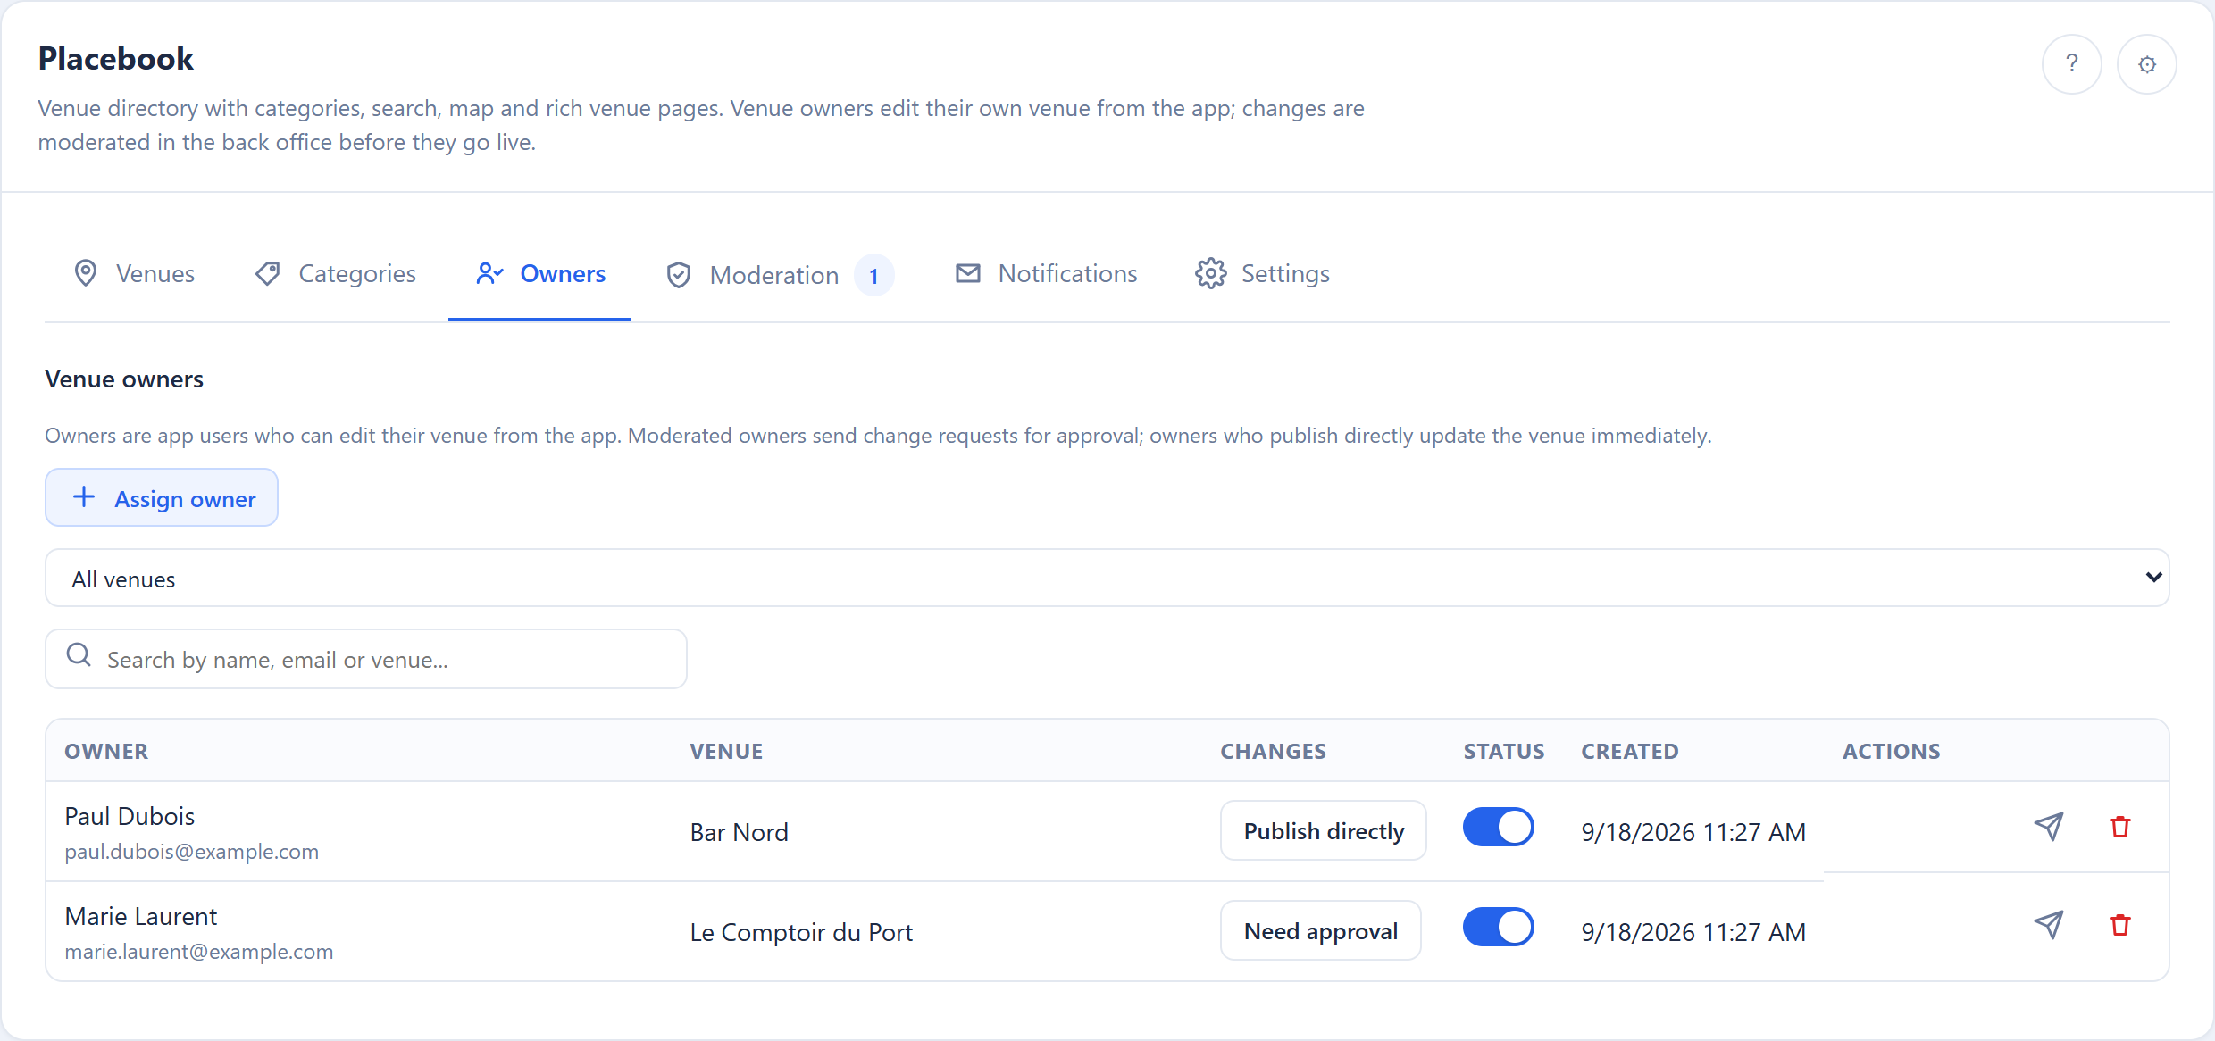Click the theme toggle sun icon
The width and height of the screenshot is (2215, 1041).
tap(2146, 64)
